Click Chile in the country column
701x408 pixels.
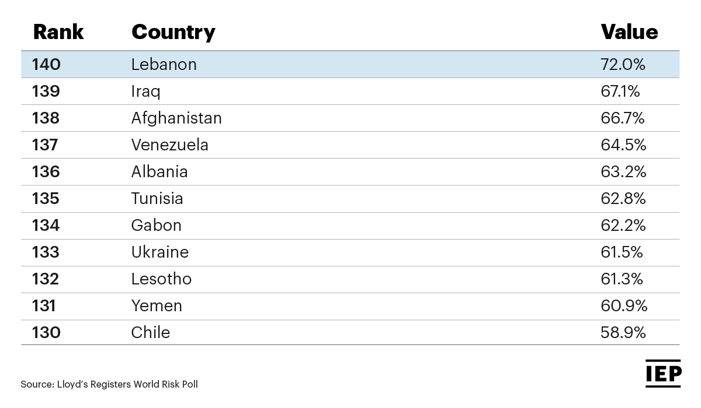click(151, 333)
